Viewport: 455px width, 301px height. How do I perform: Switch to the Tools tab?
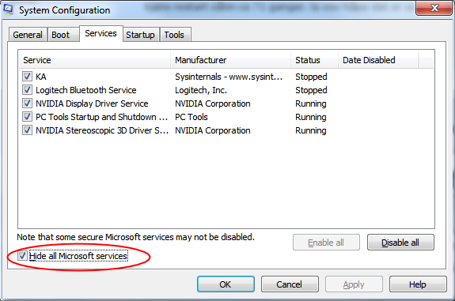[175, 35]
